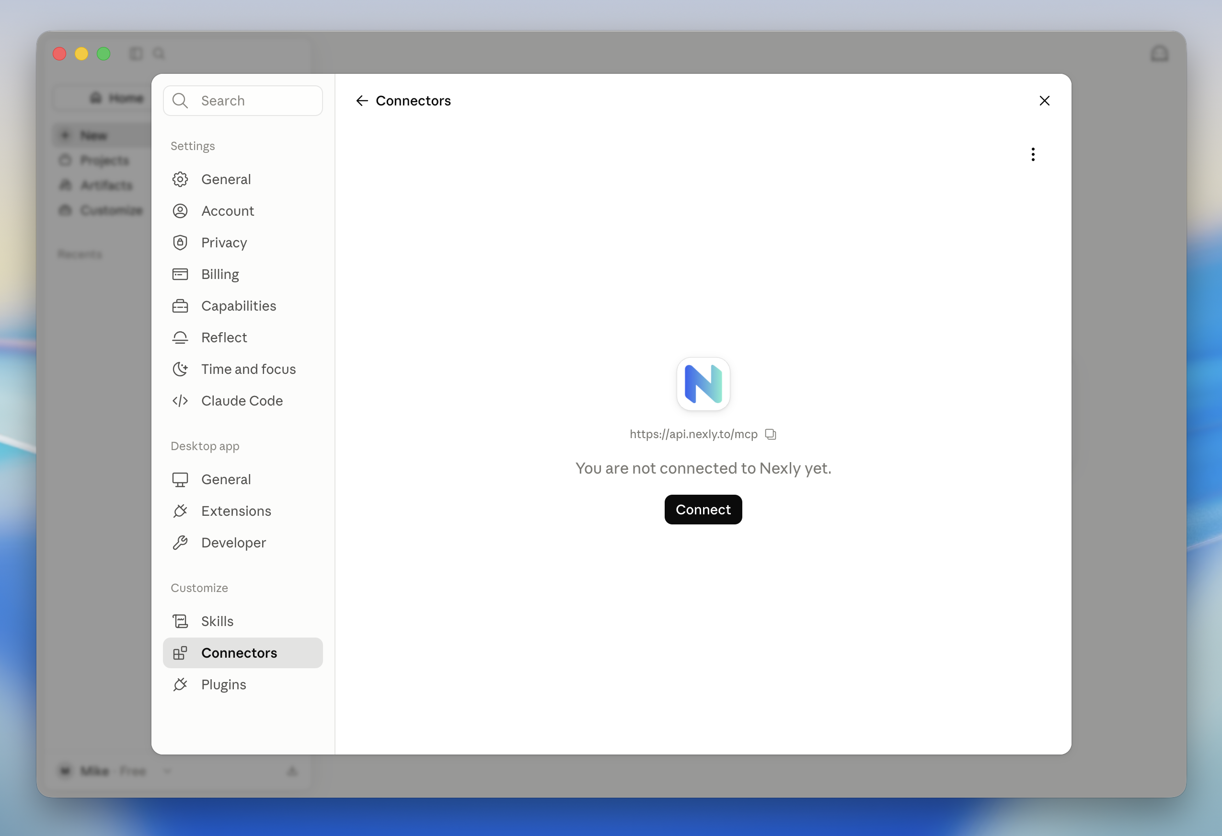The height and width of the screenshot is (836, 1222).
Task: Click the Billing card icon
Action: [x=180, y=274]
